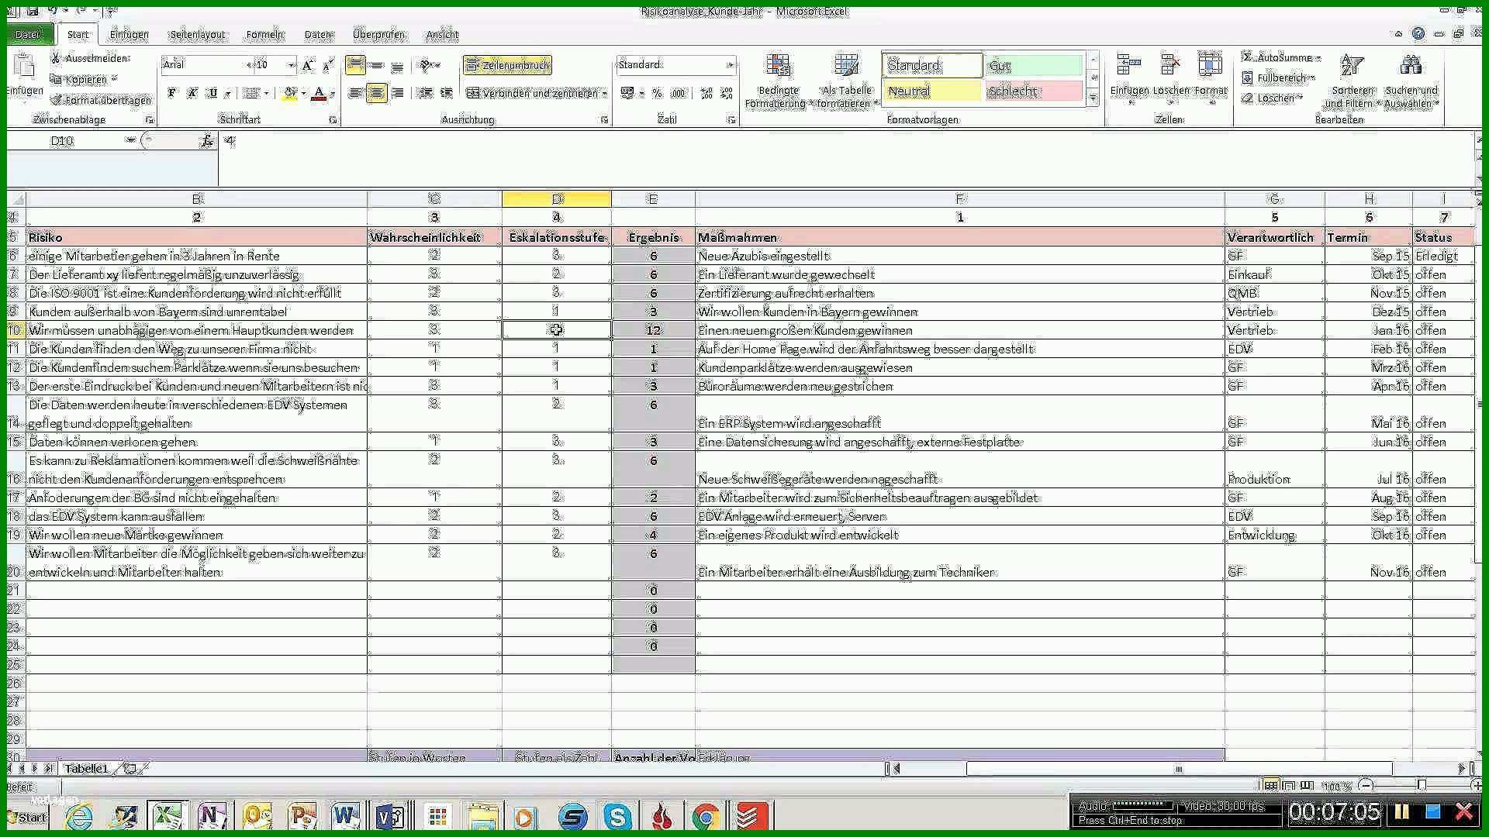Switch to page layout view in status bar
Image resolution: width=1489 pixels, height=837 pixels.
tap(1288, 786)
